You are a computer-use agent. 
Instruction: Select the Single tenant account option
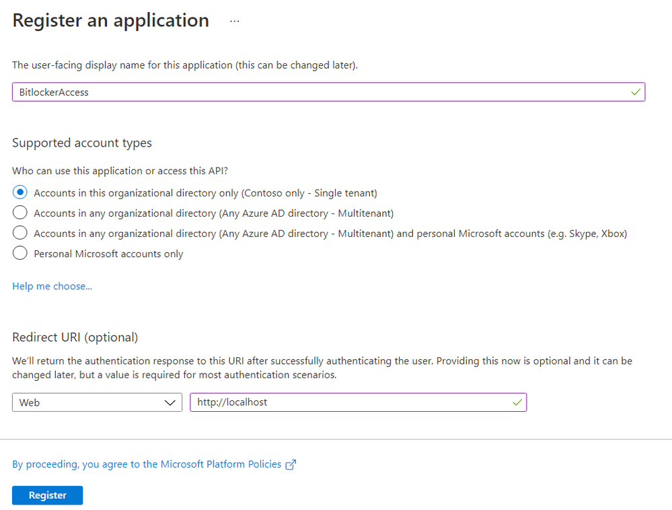20,193
